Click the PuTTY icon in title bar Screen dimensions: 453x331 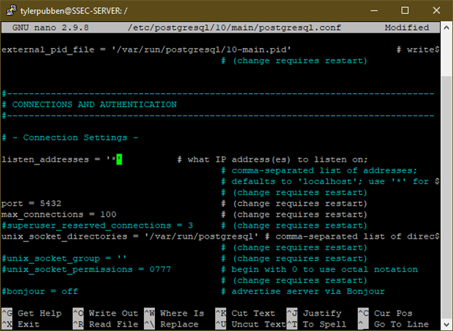pos(11,10)
